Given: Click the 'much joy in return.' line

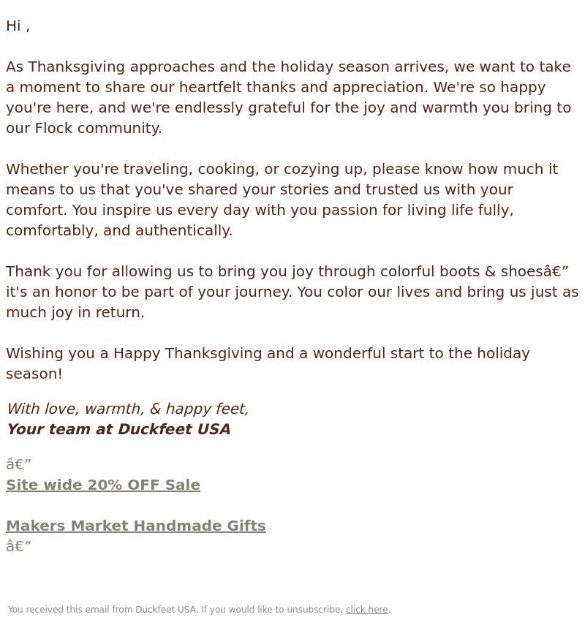Looking at the screenshot, I should [x=75, y=312].
